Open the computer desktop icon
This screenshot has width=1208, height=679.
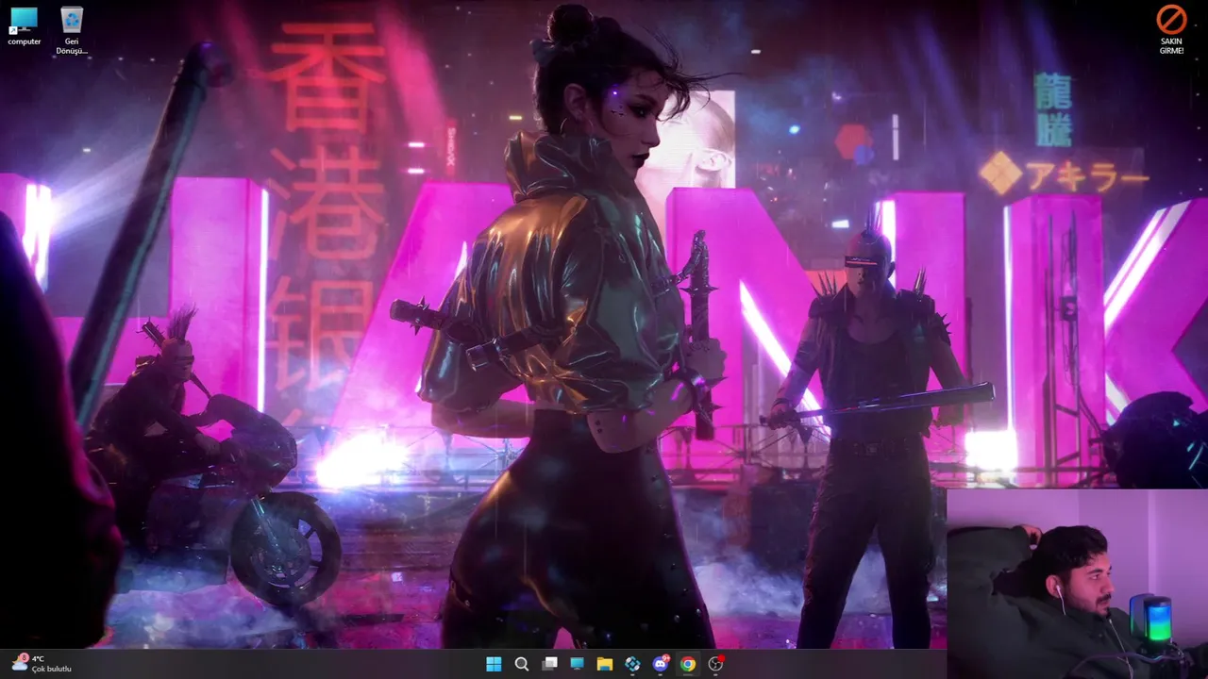pos(24,25)
